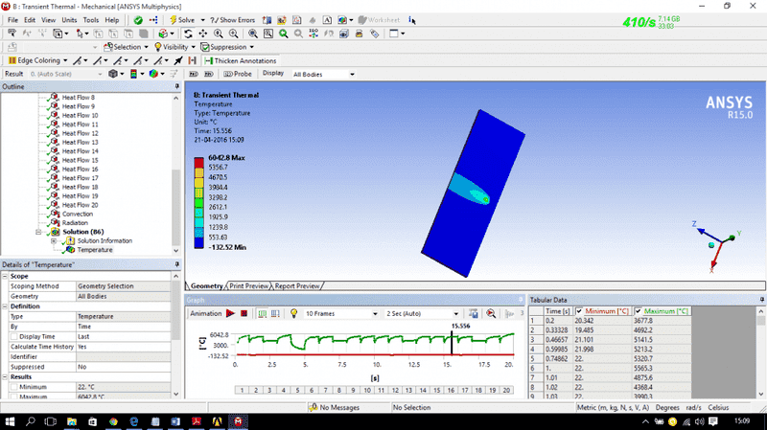Open the Probe tool
This screenshot has width=767, height=430.
click(237, 74)
